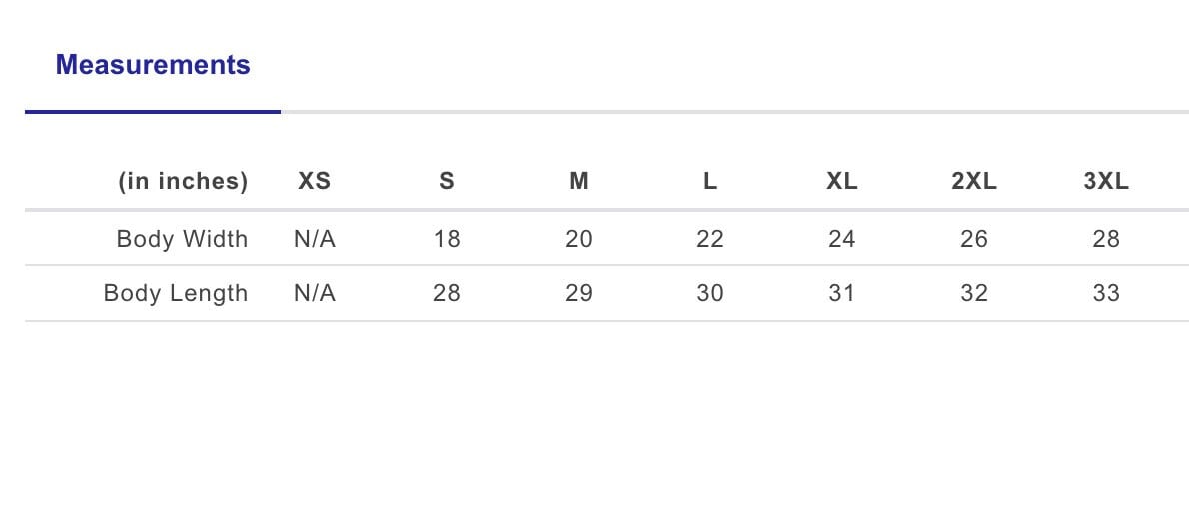Click Body Width value 26 for 2XL

[974, 238]
